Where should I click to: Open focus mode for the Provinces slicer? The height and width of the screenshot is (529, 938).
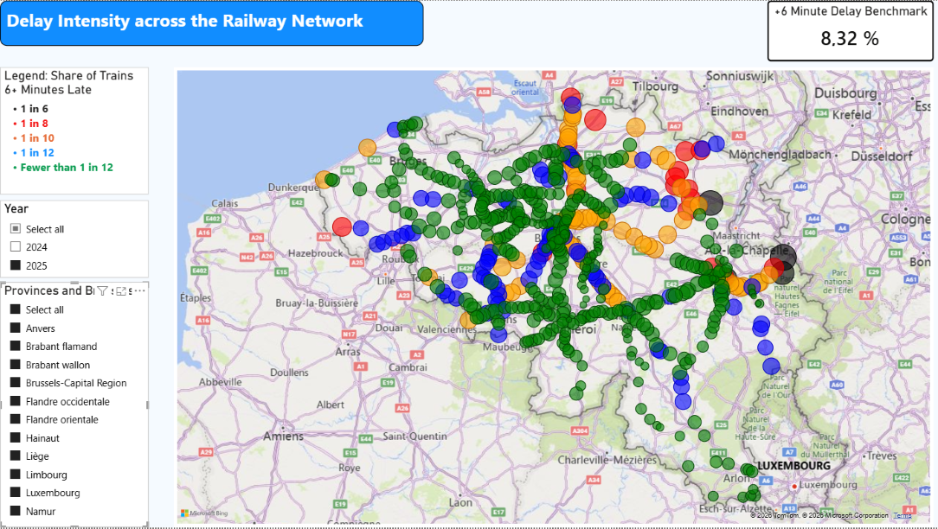121,291
